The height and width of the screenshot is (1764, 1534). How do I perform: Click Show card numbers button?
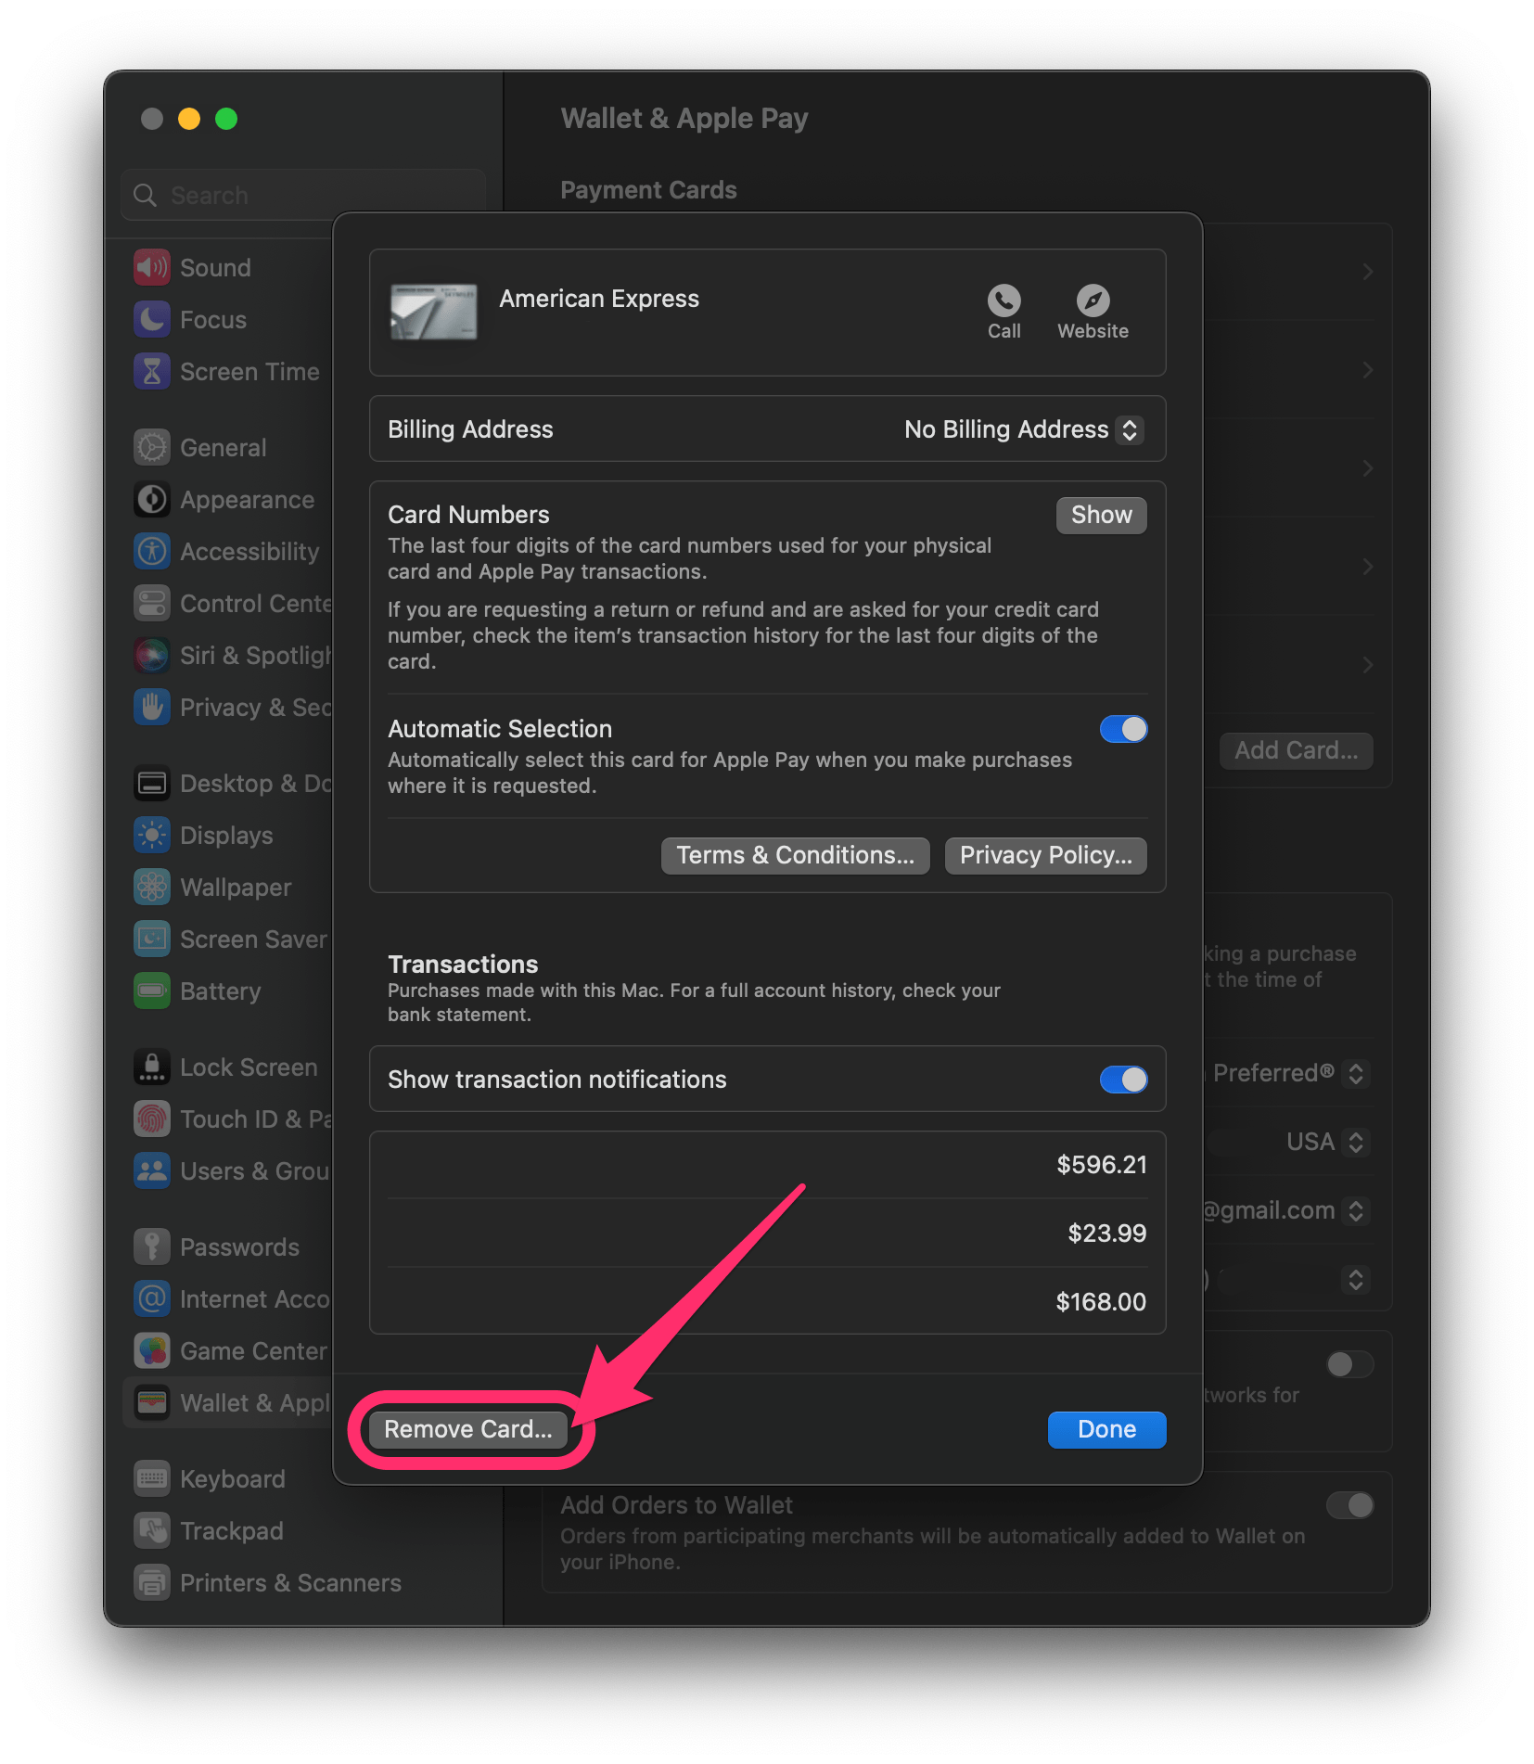coord(1101,515)
